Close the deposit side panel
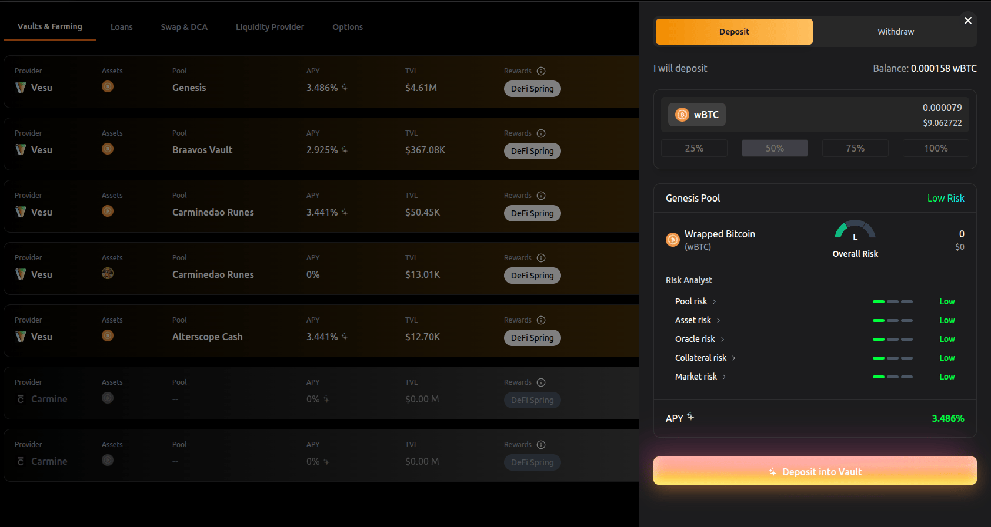The width and height of the screenshot is (991, 527). click(967, 21)
